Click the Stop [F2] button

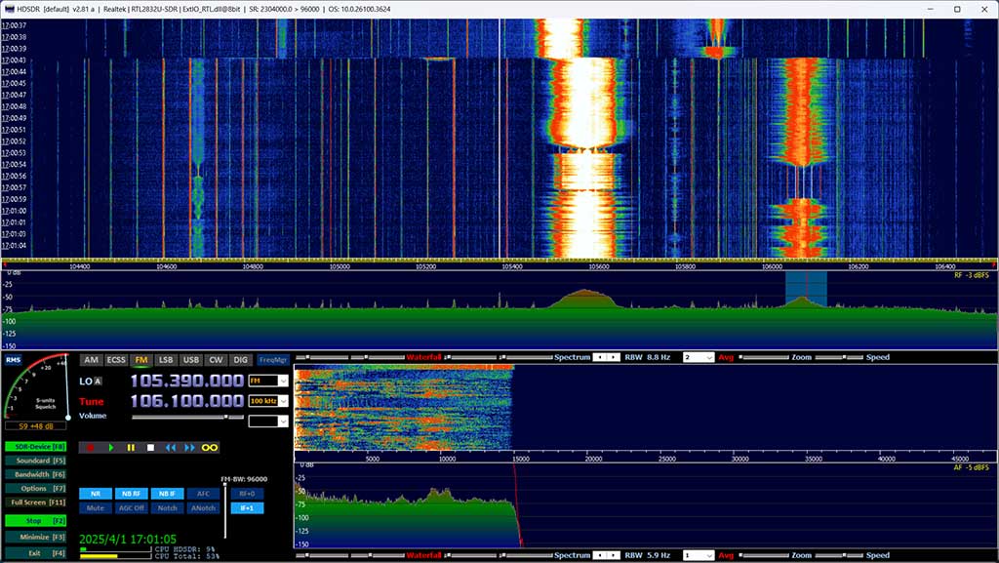pos(36,521)
